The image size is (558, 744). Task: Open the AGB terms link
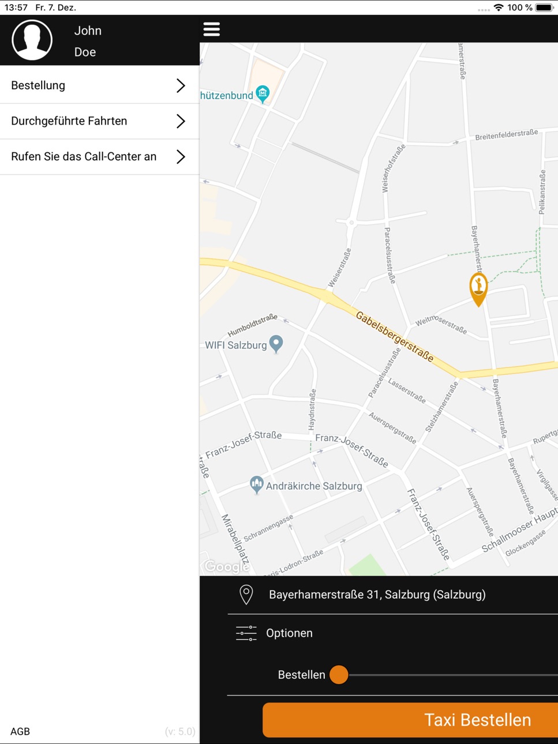tap(20, 731)
